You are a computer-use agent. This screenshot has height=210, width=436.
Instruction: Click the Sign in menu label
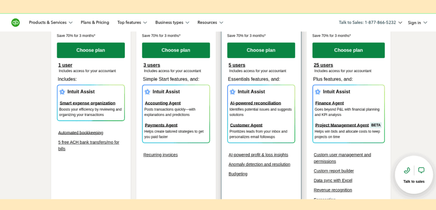coord(414,23)
